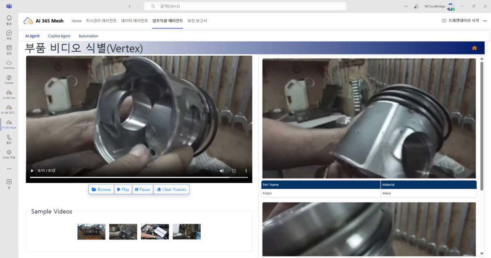The width and height of the screenshot is (491, 258).
Task: Click the Clear Frames button
Action: (171, 190)
